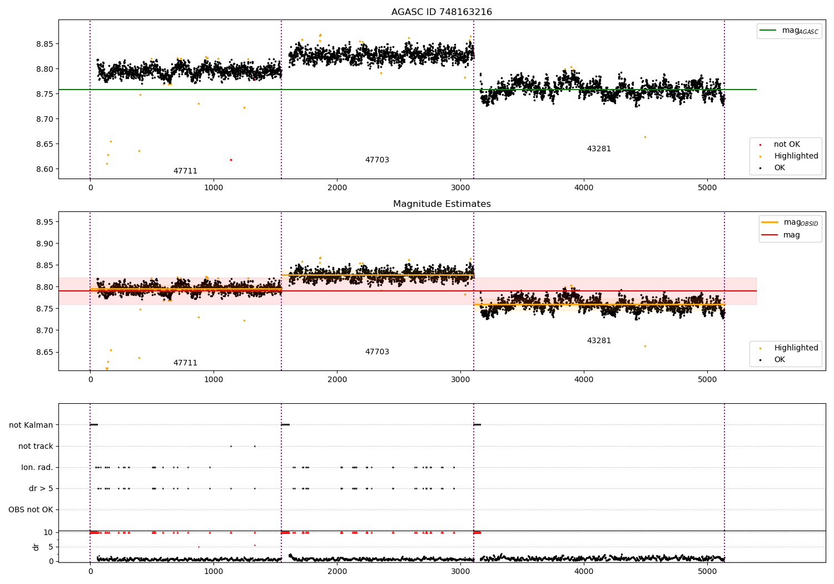Click the '47711' label in the top plot
Screen dimensions: 834x584
(x=185, y=171)
